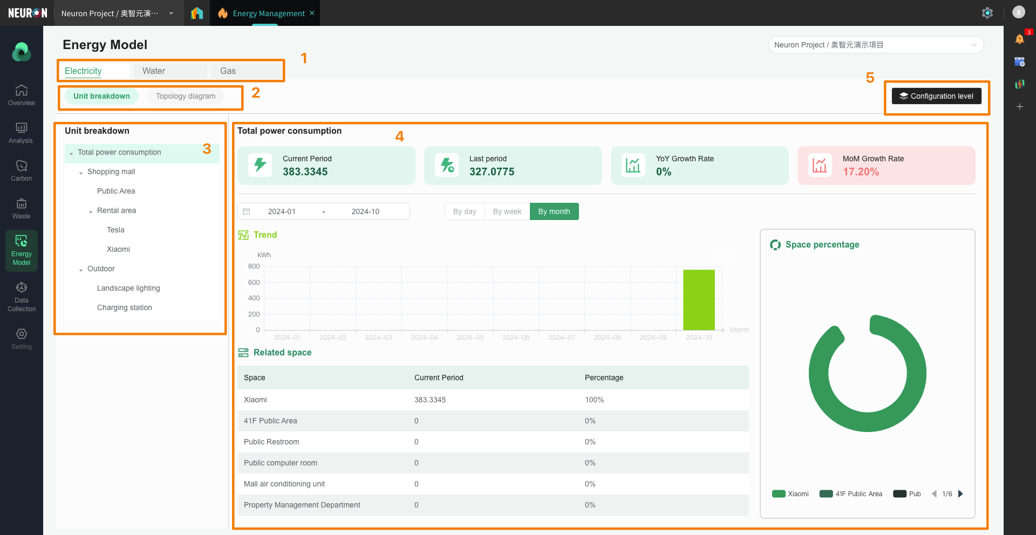Select the Topology diagram view

pyautogui.click(x=186, y=96)
